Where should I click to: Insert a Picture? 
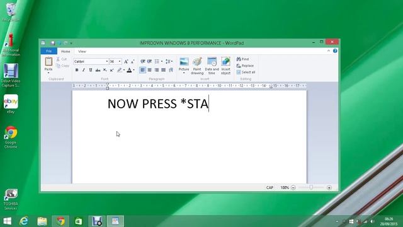[184, 64]
